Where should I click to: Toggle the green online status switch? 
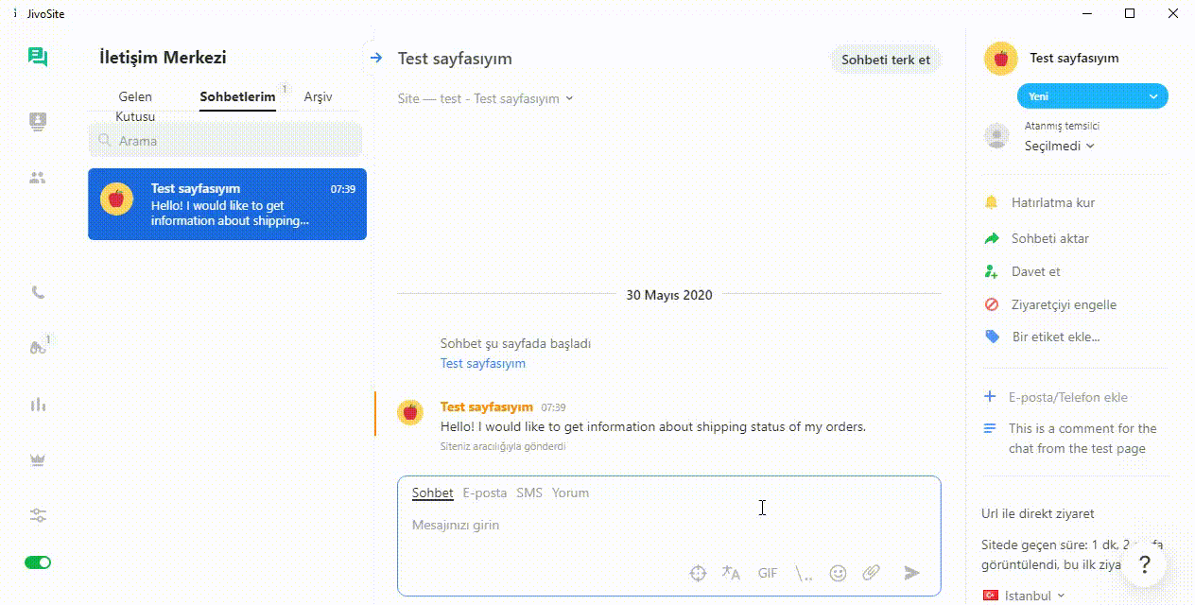[38, 562]
